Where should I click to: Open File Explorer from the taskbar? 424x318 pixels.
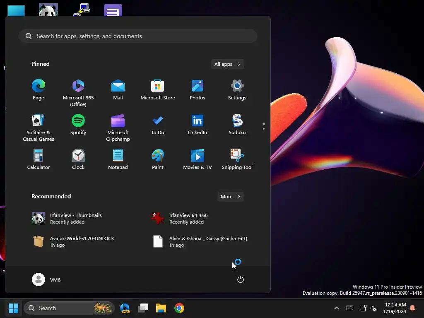click(x=161, y=308)
